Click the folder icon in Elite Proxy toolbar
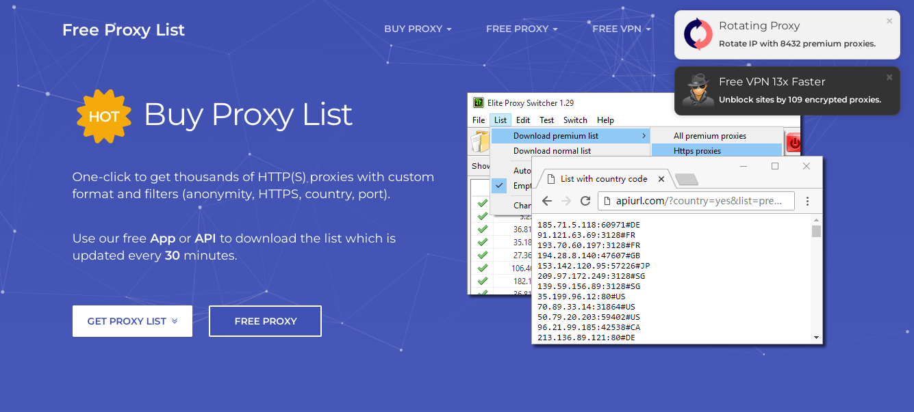 click(x=479, y=142)
